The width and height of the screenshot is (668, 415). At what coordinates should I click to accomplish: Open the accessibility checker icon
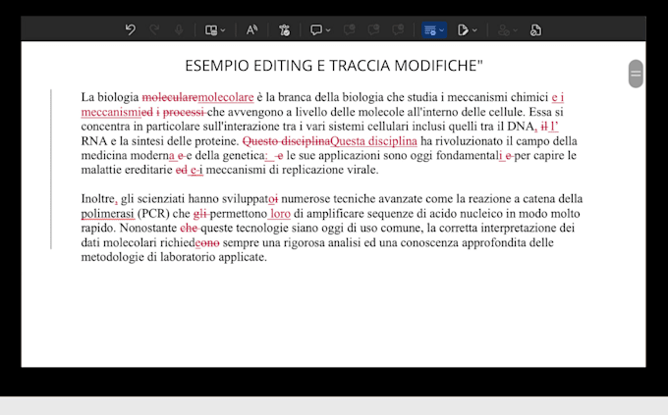[284, 29]
